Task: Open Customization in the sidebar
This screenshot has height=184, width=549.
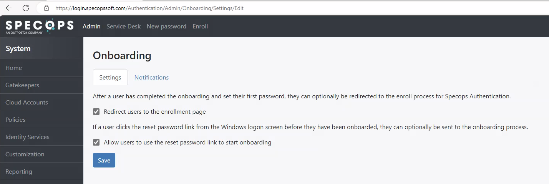Action: pyautogui.click(x=41, y=154)
